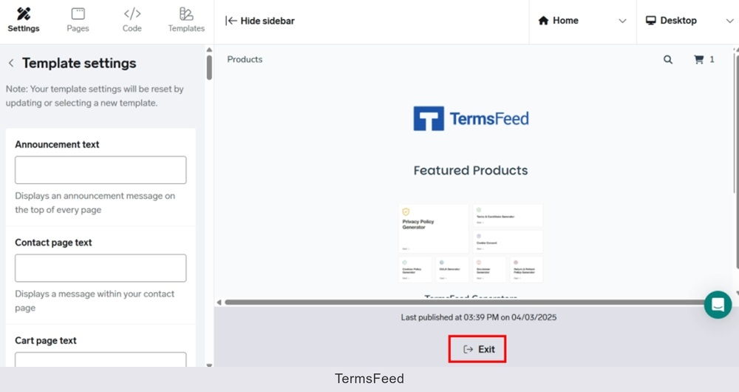The width and height of the screenshot is (739, 392).
Task: Click the sidebar scroll up arrow
Action: [x=209, y=50]
